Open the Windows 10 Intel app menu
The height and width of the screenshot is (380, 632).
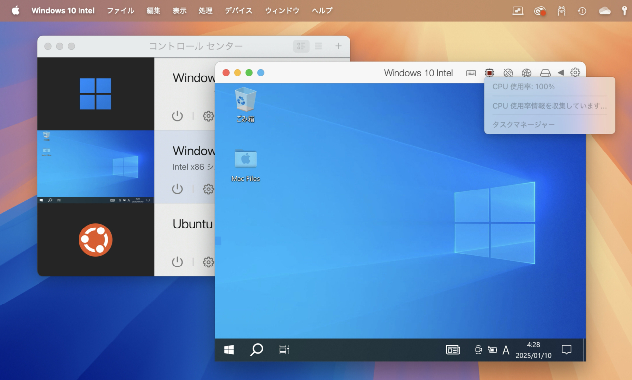click(63, 10)
